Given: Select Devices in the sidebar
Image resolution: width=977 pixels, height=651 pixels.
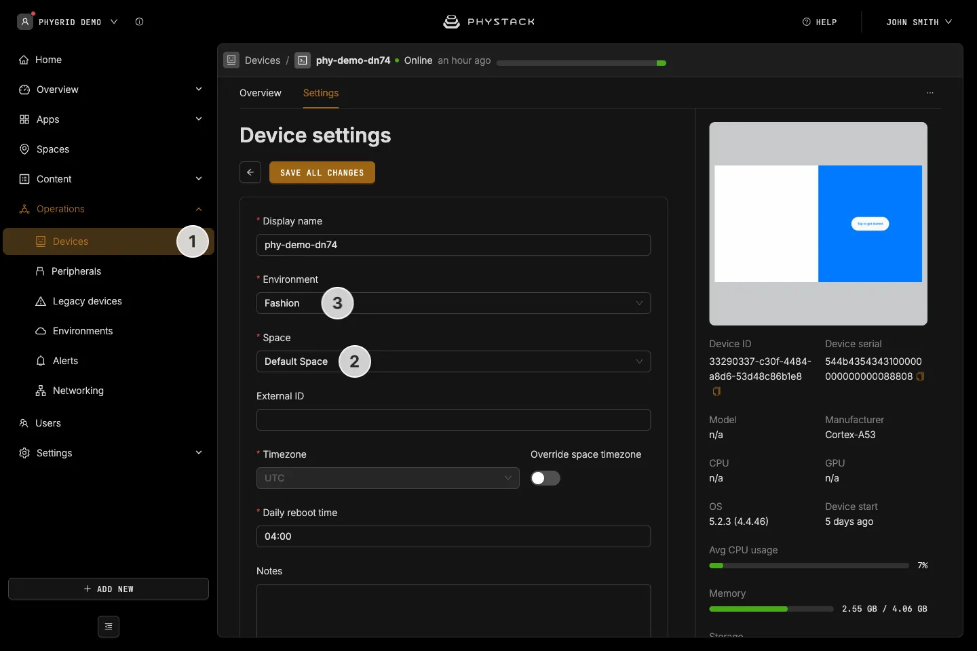Looking at the screenshot, I should [109, 241].
